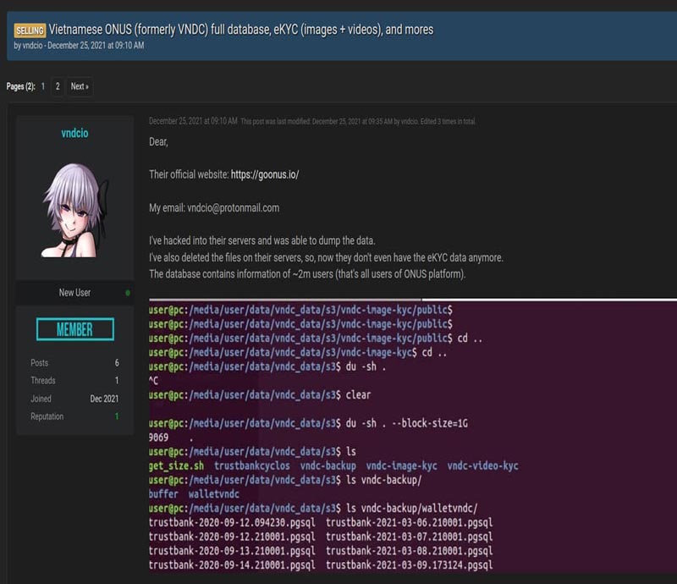
Task: Click the 'Dear,' greeting line
Action: click(158, 141)
